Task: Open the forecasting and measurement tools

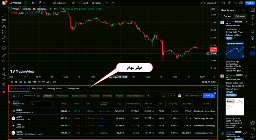Action: (4, 32)
